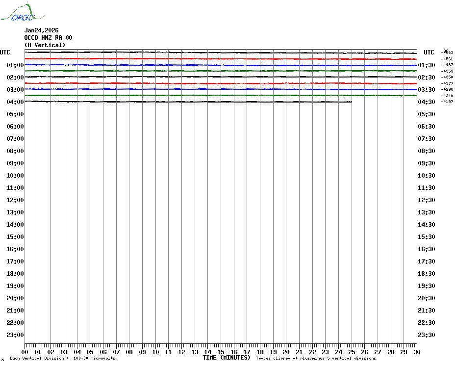
Task: Click the offset value -4487
Action: pos(447,65)
